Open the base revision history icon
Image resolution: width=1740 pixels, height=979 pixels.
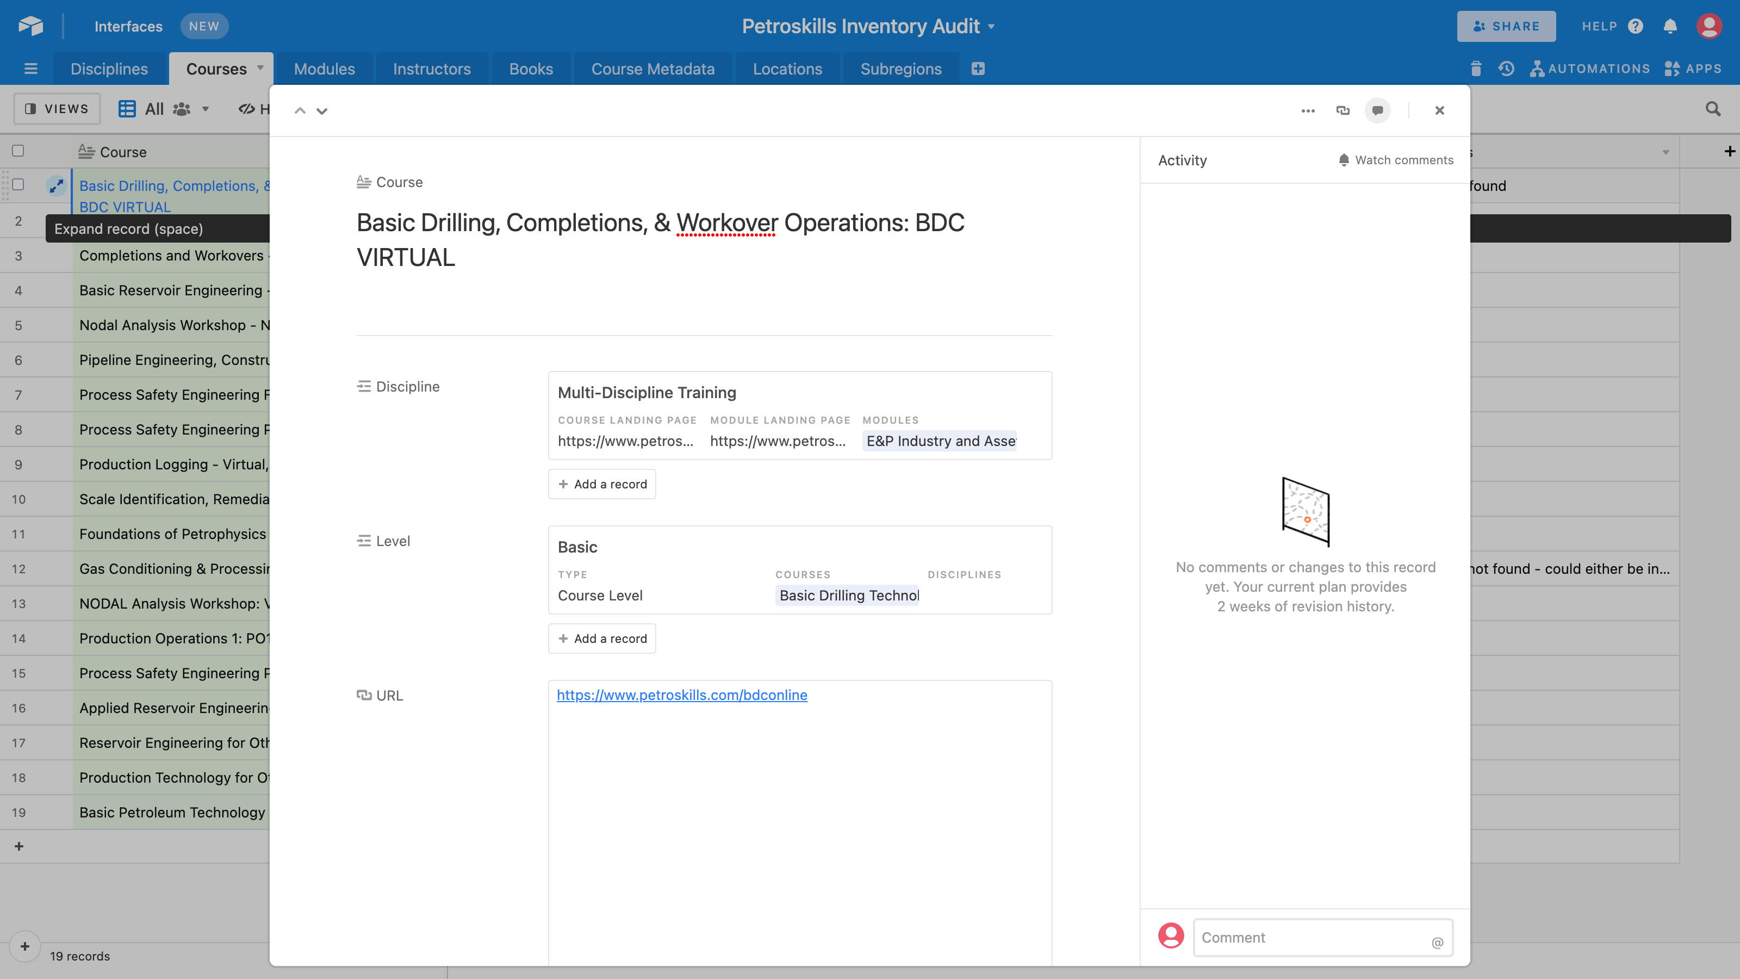coord(1506,69)
